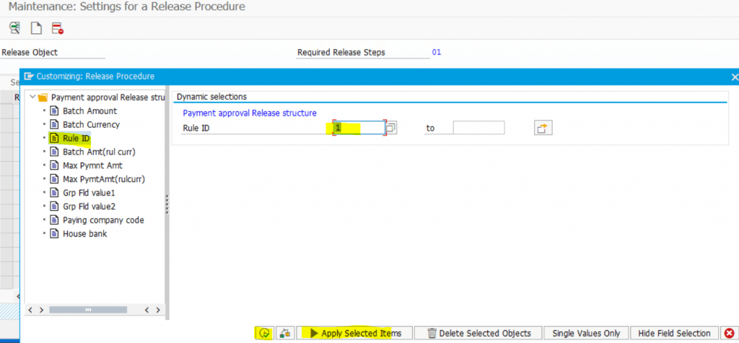Screen dimensions: 739x343
Task: Click the Release Object label
Action: (x=30, y=53)
